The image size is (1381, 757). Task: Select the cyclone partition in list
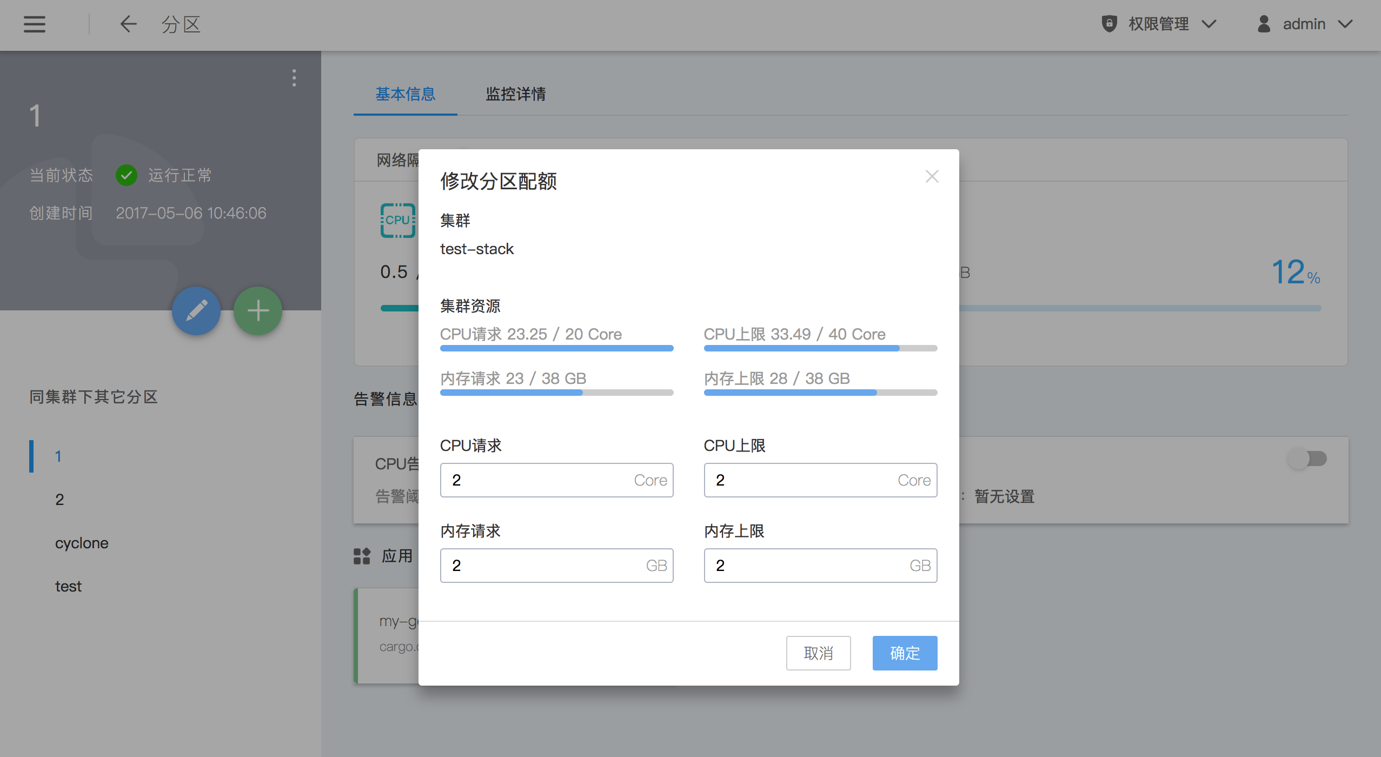[x=82, y=543]
